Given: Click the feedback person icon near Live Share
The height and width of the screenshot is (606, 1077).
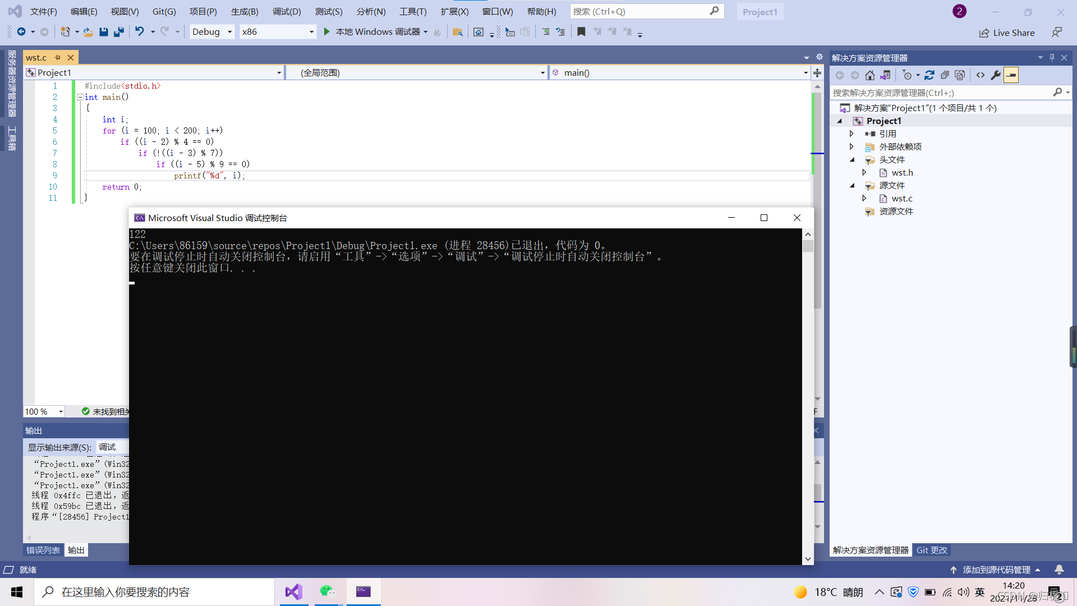Looking at the screenshot, I should point(1057,33).
